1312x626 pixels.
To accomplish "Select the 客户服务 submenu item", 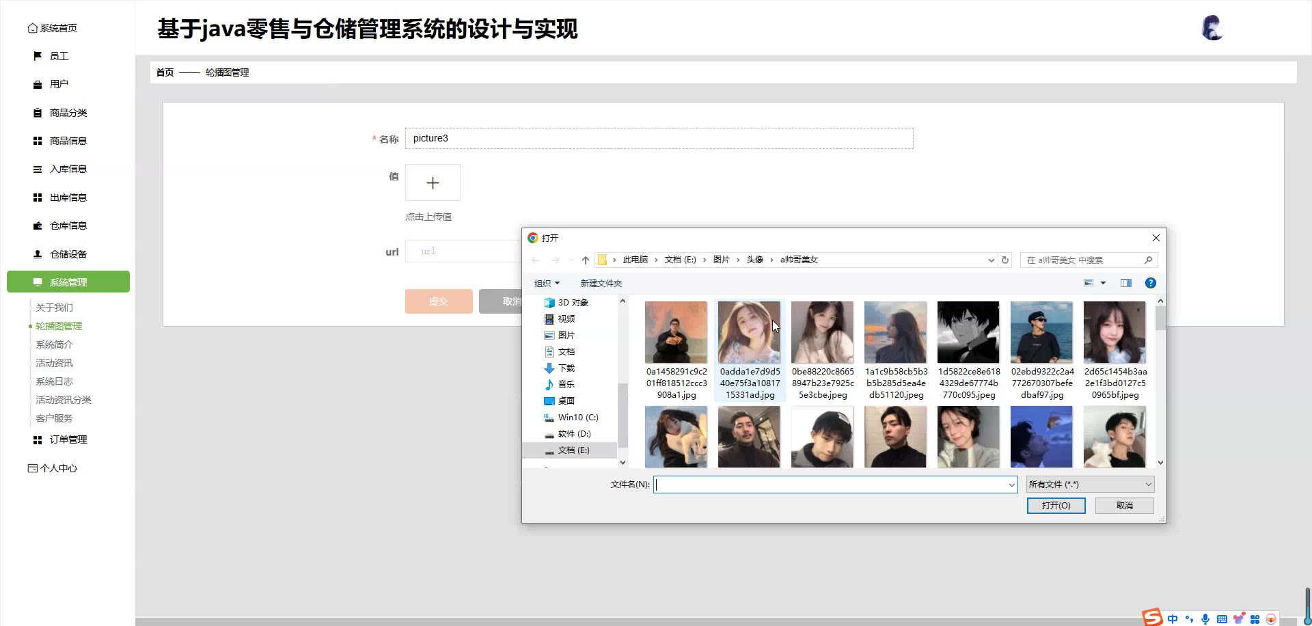I will click(x=55, y=418).
